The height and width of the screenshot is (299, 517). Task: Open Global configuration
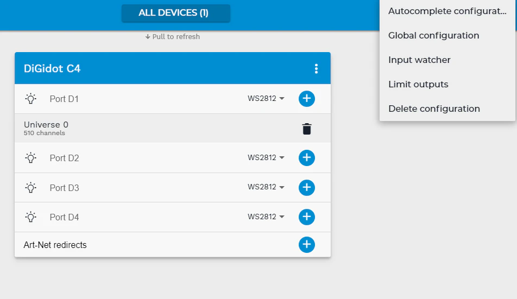click(x=447, y=35)
